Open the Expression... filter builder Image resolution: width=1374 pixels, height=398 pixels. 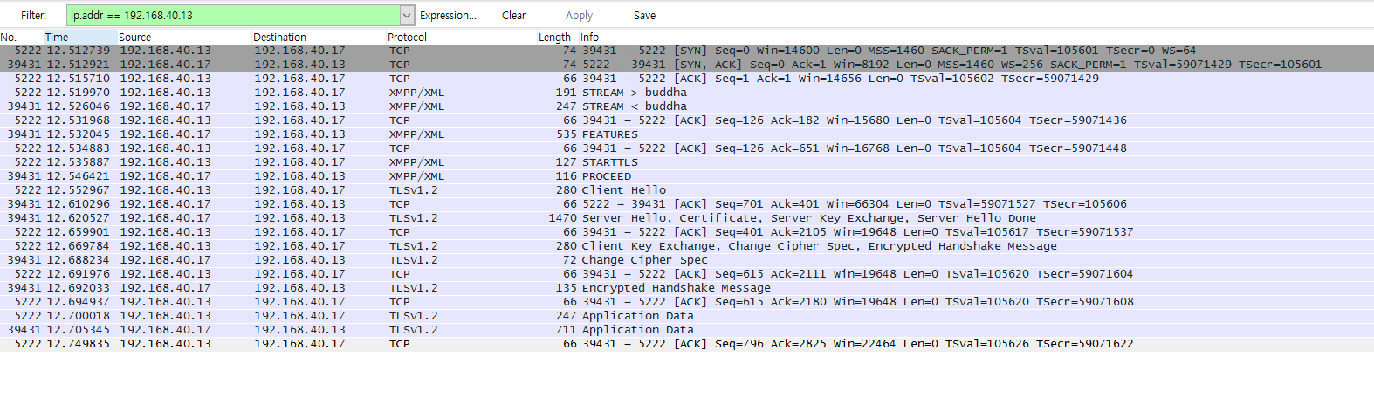[x=448, y=15]
